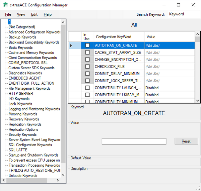Screen dimensions: 201x191
Task: Click the Reset button
Action: 186,141
